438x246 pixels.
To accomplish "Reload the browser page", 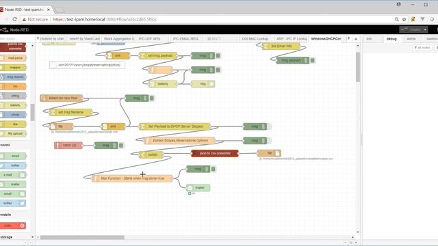I will click(15, 19).
